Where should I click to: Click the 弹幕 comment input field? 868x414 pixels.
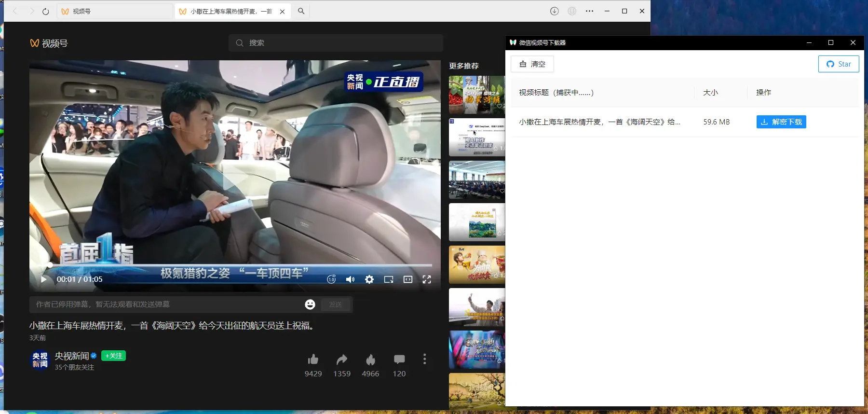[x=166, y=304]
